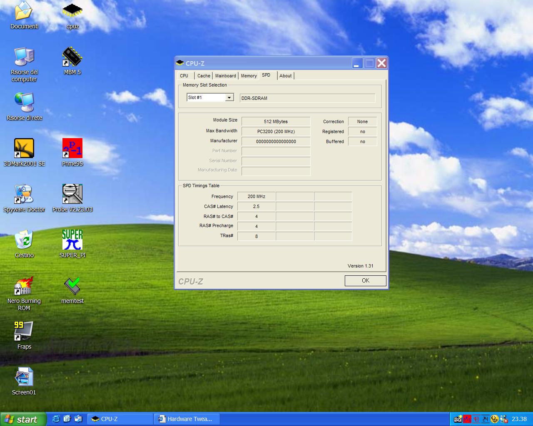Click the Frequency 200 MHz cell
The image size is (533, 426).
(256, 196)
